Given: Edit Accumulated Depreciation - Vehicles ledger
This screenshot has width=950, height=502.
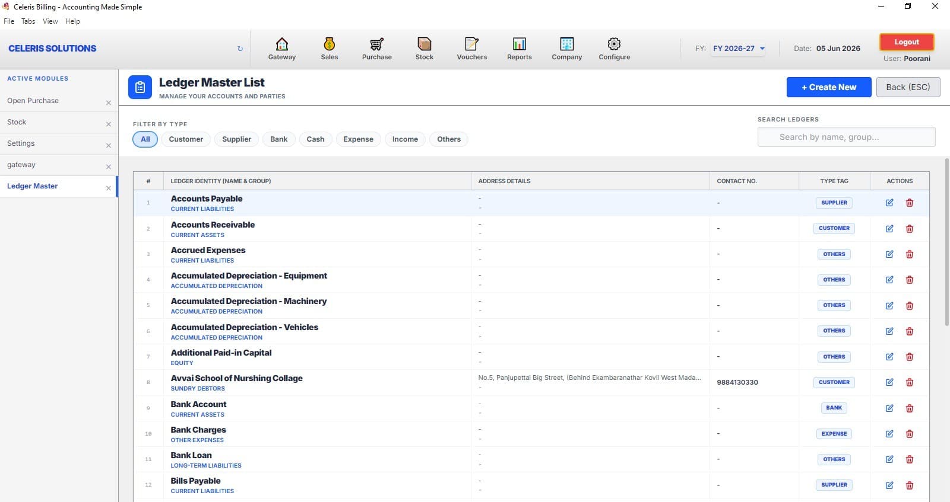Looking at the screenshot, I should click(889, 331).
